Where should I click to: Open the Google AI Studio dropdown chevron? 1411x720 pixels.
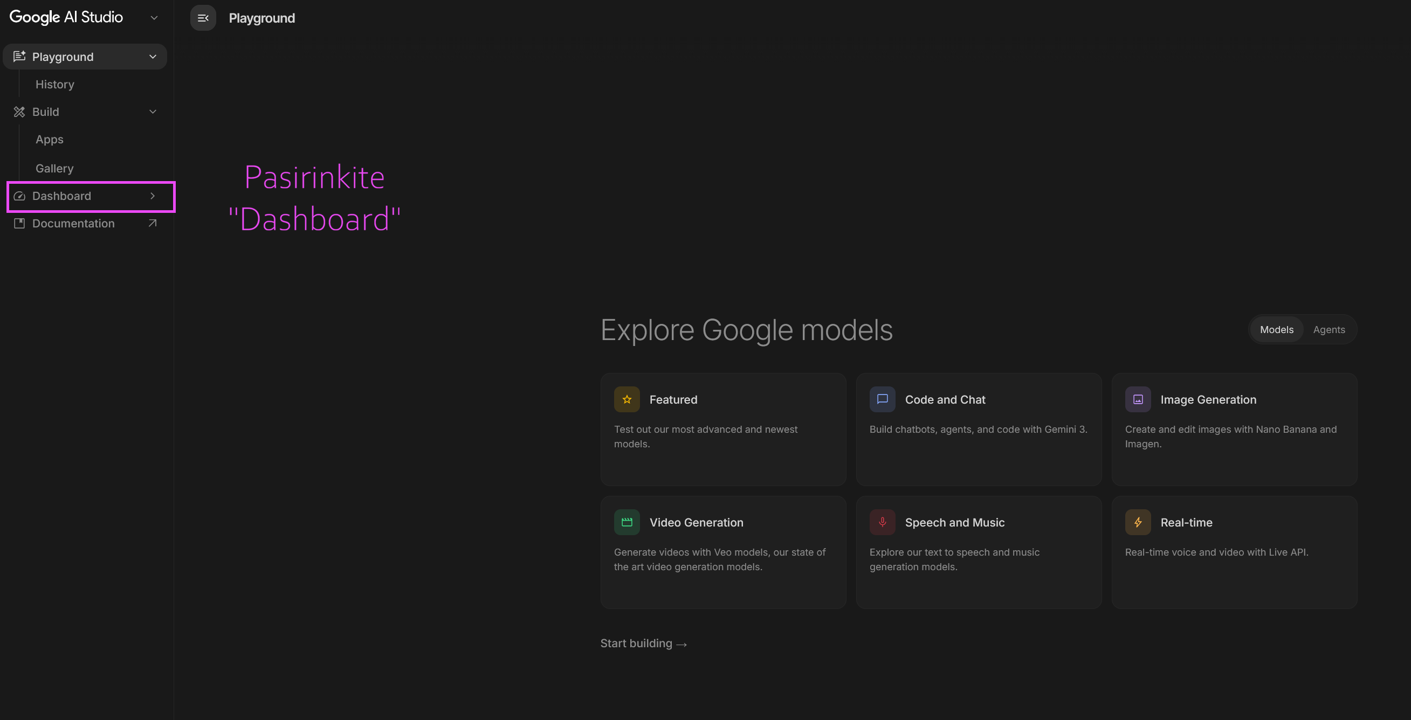click(x=154, y=18)
